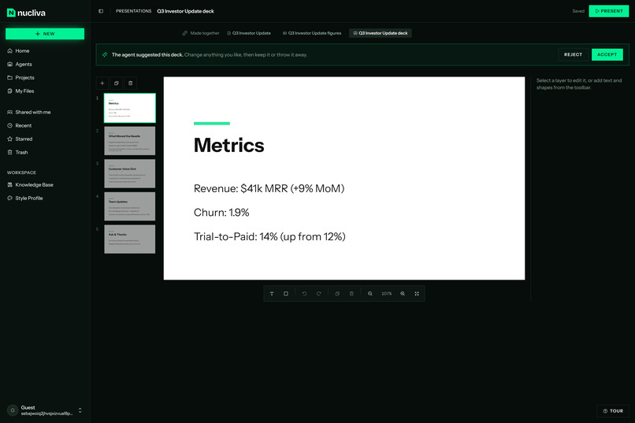Duplicate slide from slide list toolbar
Screen dimensions: 635x423
coord(117,83)
